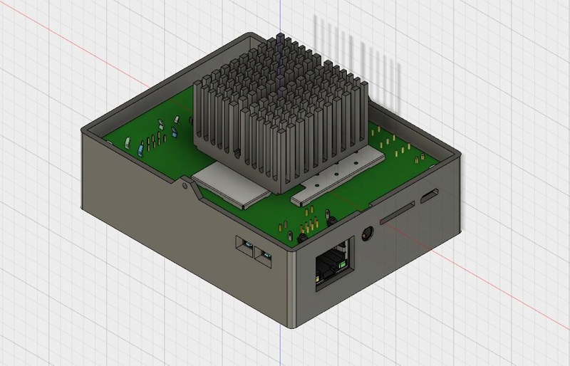Pick the round barrel jack hole
This screenshot has width=570, height=366.
point(368,233)
